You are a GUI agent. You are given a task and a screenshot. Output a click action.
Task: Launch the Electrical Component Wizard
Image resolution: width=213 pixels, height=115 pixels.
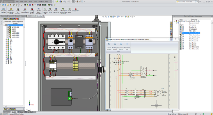tap(11, 11)
